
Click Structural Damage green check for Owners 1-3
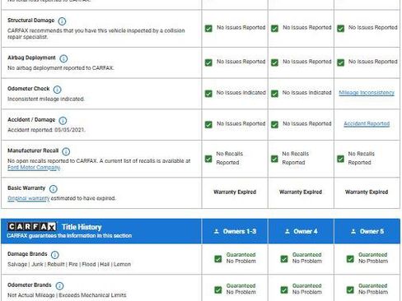tap(208, 29)
